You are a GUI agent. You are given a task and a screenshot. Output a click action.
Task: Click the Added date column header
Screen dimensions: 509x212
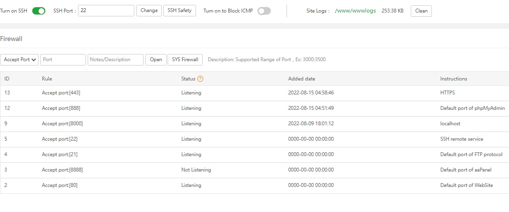(301, 79)
